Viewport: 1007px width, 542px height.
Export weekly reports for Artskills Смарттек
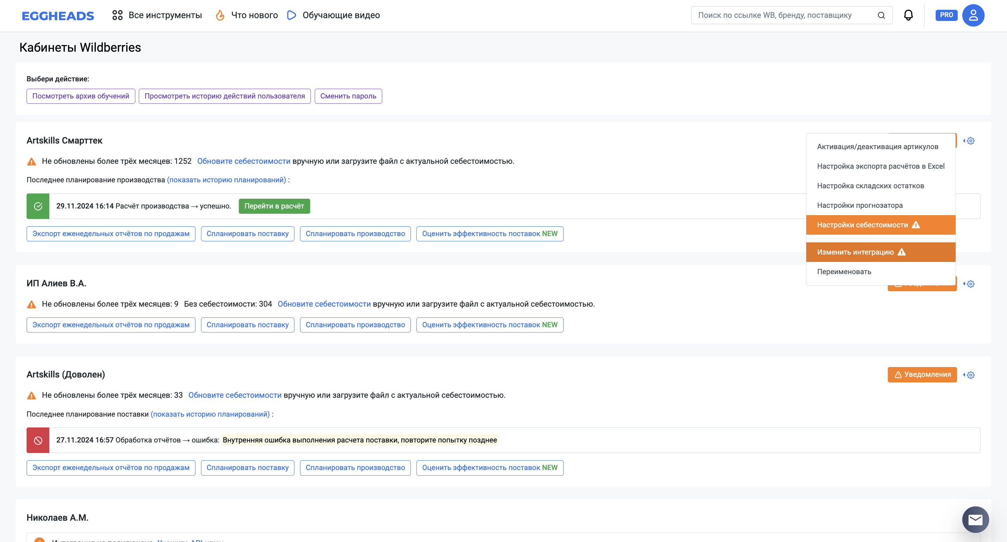tap(111, 234)
